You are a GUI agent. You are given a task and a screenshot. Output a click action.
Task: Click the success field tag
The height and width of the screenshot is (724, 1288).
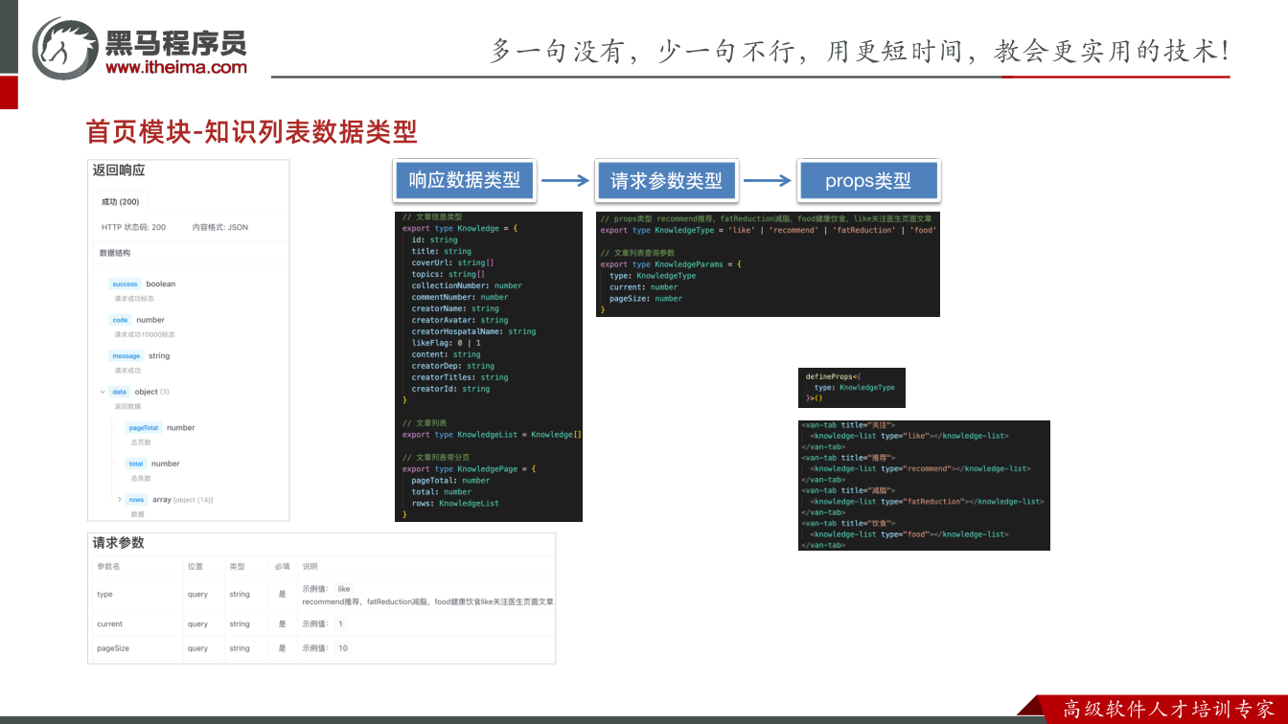point(125,283)
